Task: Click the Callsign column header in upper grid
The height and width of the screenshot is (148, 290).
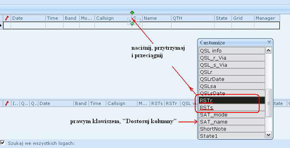Action: (x=113, y=18)
